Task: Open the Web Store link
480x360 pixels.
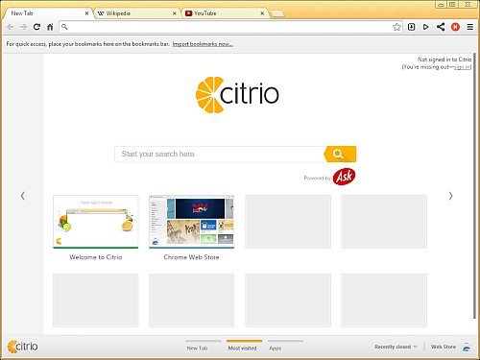Action: click(444, 347)
